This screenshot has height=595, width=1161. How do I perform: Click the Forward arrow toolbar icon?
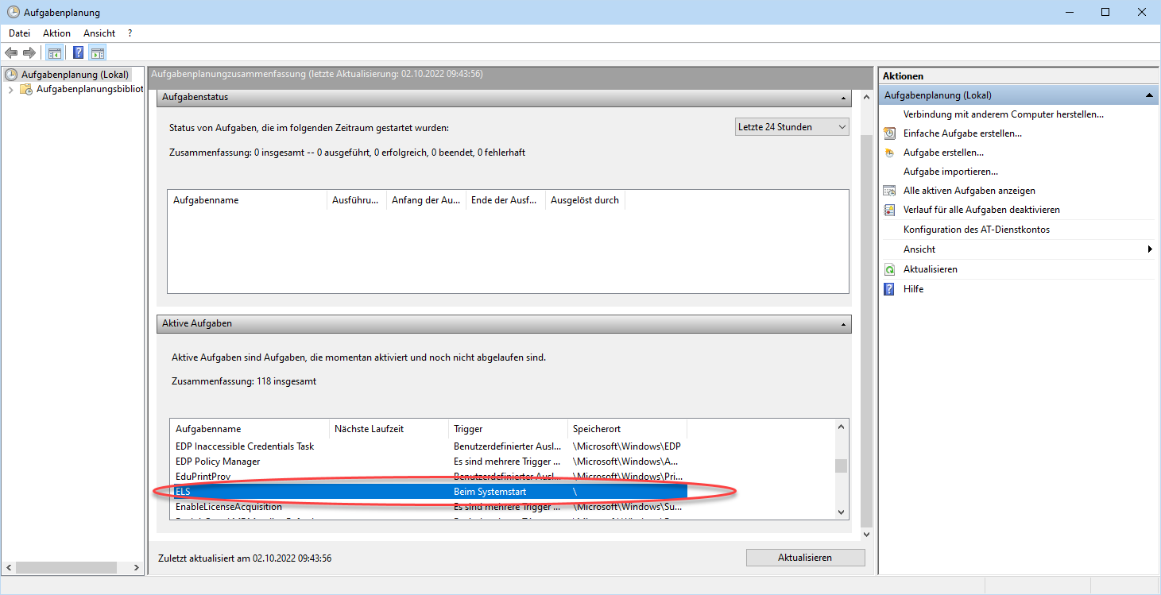coord(29,53)
